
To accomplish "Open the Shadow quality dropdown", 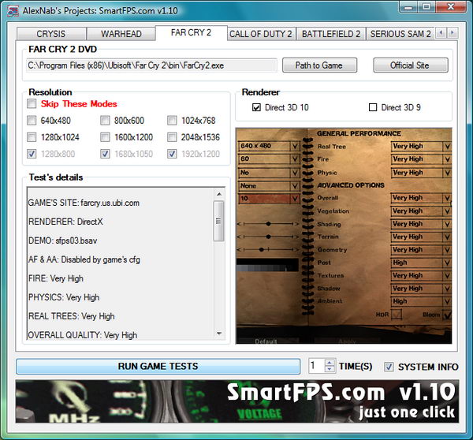I will click(x=421, y=289).
